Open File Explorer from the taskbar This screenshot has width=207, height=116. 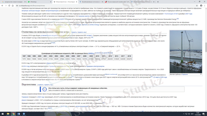pyautogui.click(x=8, y=114)
